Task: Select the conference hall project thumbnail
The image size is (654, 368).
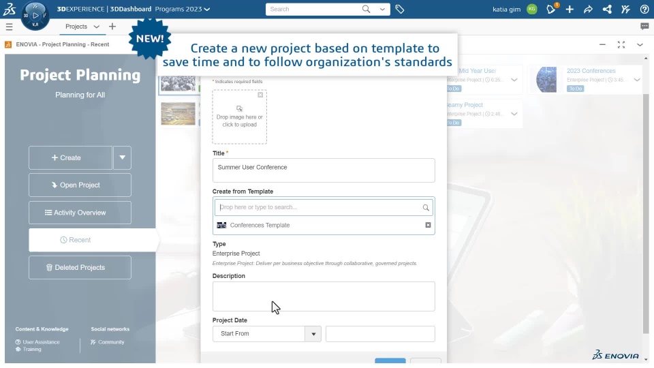Action: tap(178, 114)
